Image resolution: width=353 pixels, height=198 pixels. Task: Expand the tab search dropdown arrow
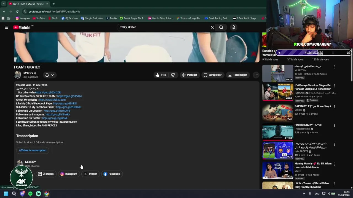click(x=3, y=4)
